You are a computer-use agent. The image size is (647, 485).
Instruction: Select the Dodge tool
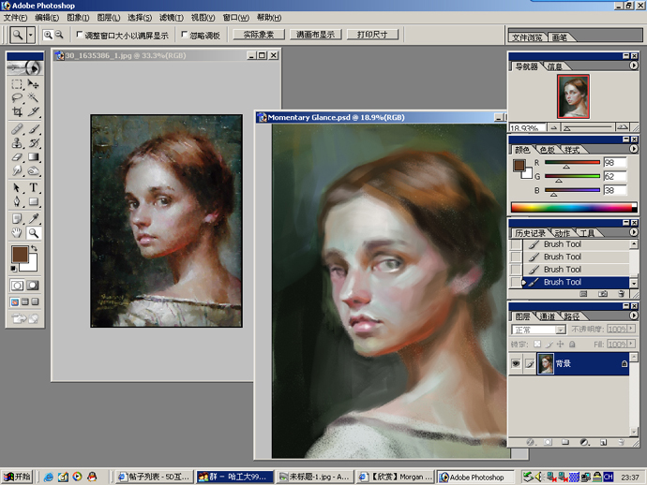[x=33, y=170]
